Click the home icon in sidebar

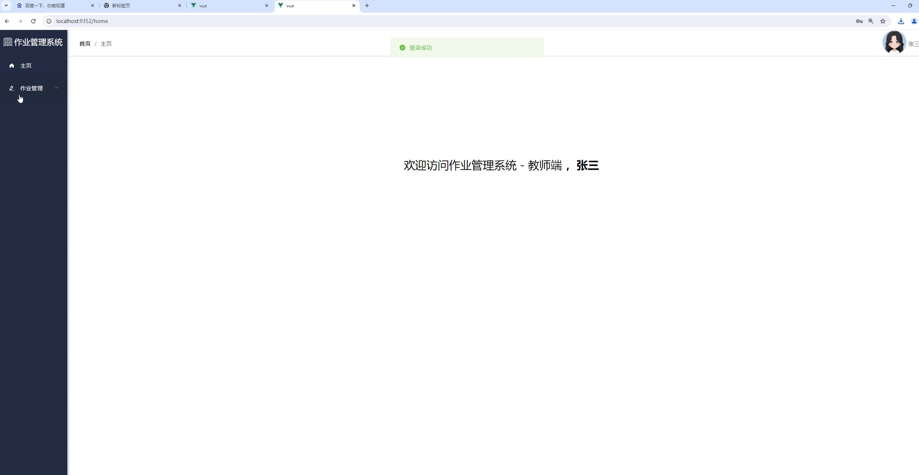coord(12,66)
